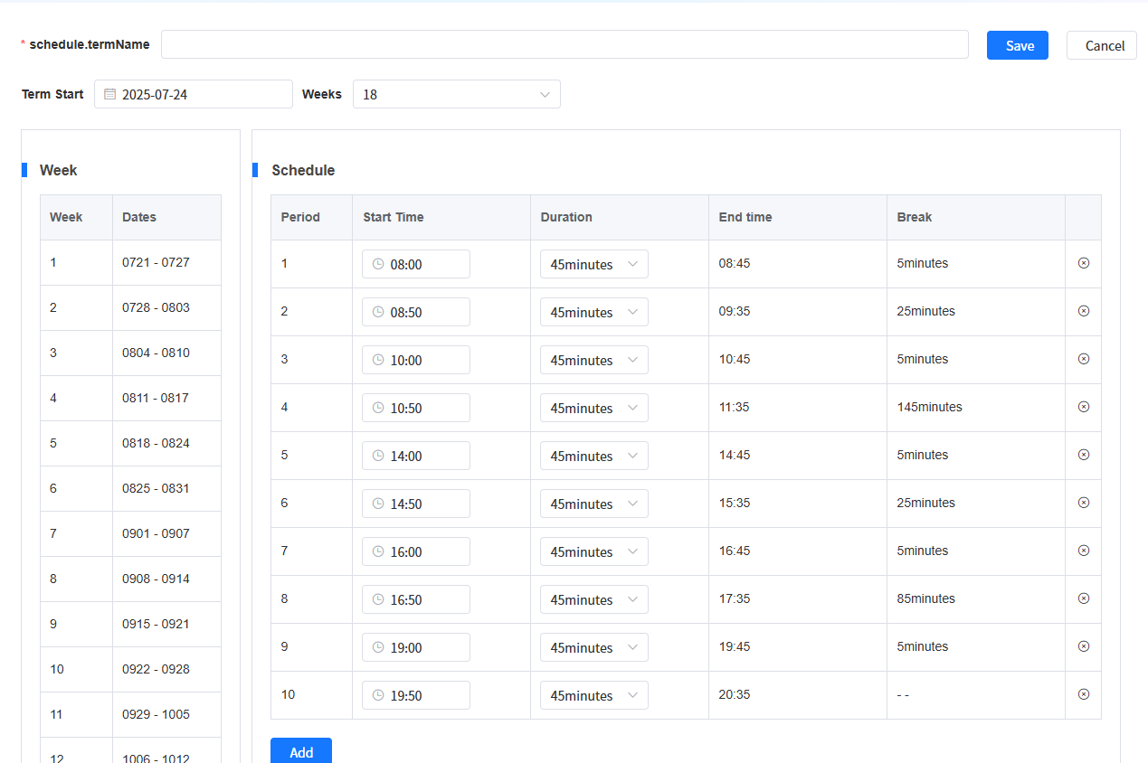Add a new period with Add button
The image size is (1148, 763).
[x=300, y=752]
